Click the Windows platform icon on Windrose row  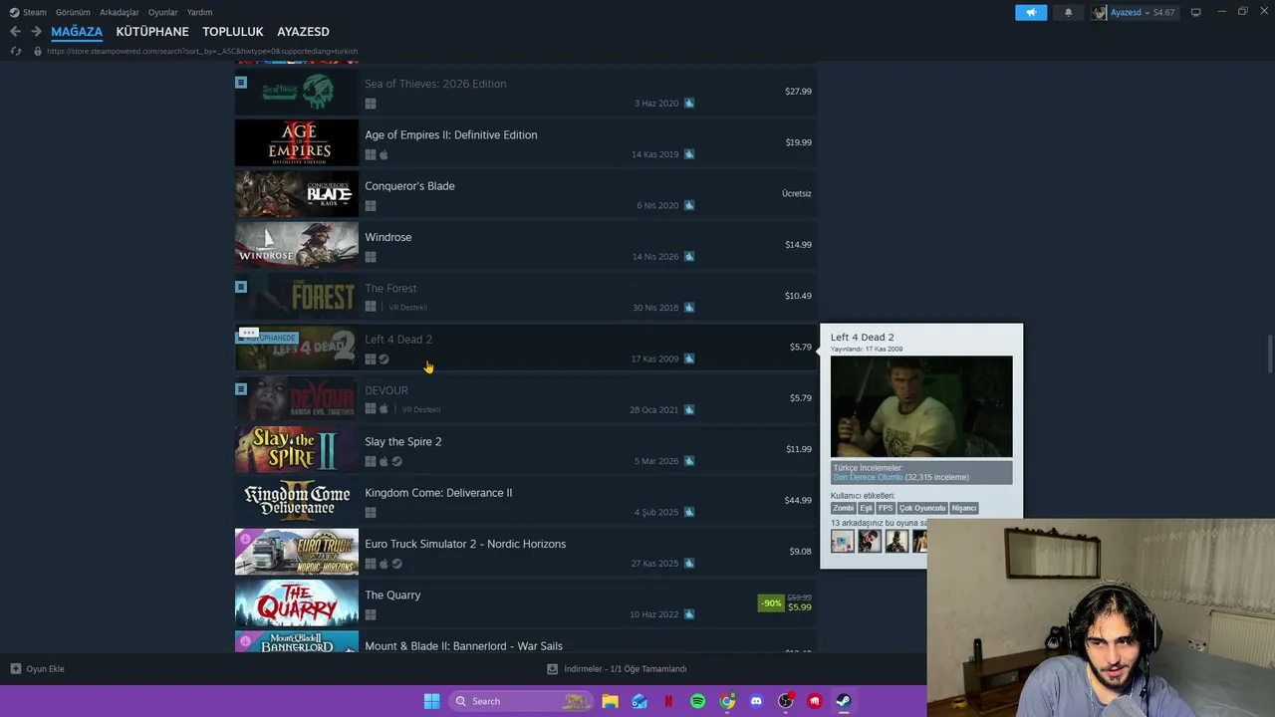pyautogui.click(x=371, y=257)
